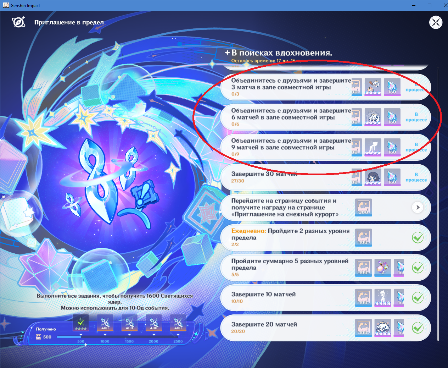The width and height of the screenshot is (448, 368).
Task: Click "В процессе" status on the 30 matches task
Action: (x=416, y=177)
